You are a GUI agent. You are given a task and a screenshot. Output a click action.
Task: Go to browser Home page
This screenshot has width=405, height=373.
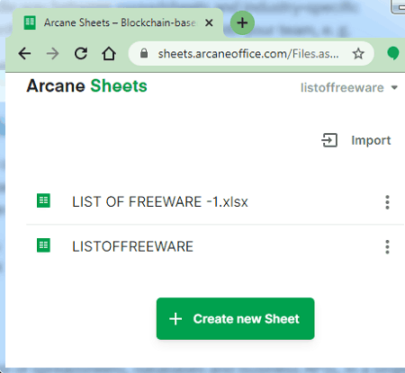tap(109, 54)
